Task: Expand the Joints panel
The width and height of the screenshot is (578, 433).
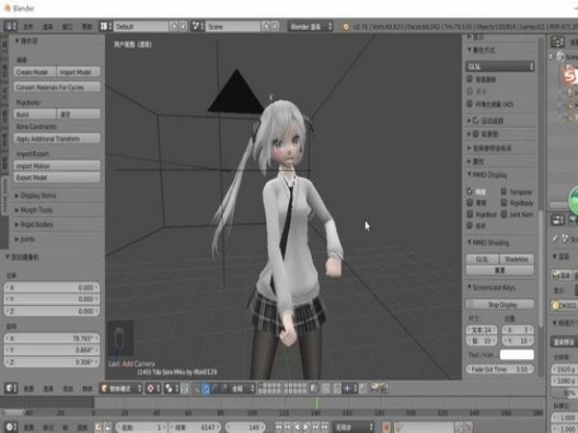Action: (x=25, y=240)
